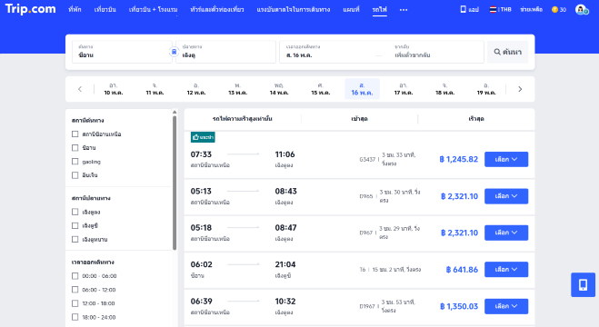Tick the Chengdu East destination checkbox
Image resolution: width=599 pixels, height=327 pixels.
75,212
